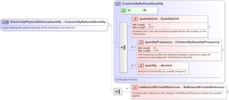The width and height of the screenshot is (229, 100).
Task: Click the CommodityNotionalQuantity header title
Action: point(143,4)
